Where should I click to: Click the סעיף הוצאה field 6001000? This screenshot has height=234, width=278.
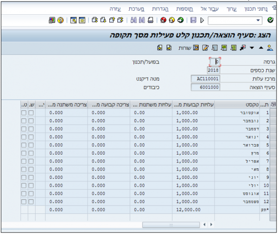[205, 87]
